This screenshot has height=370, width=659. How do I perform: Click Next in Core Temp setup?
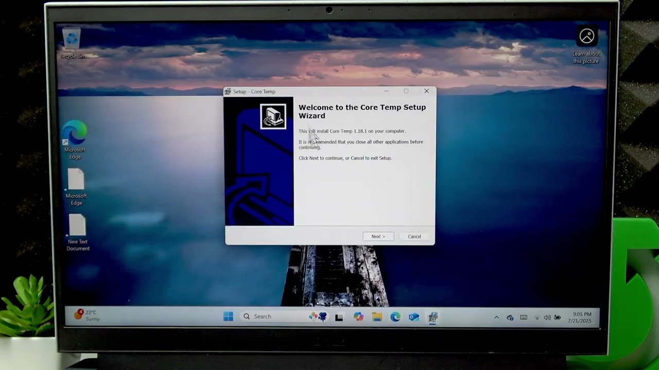(378, 236)
